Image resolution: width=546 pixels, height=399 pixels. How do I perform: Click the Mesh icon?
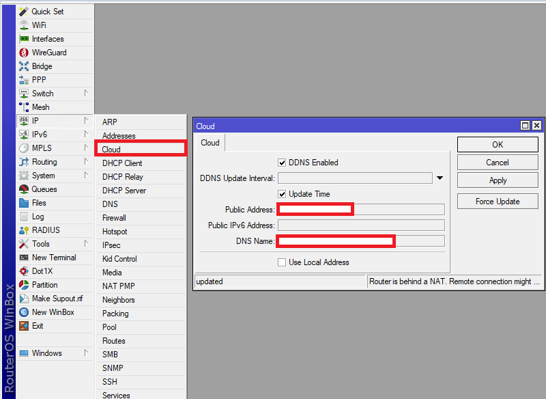[24, 107]
